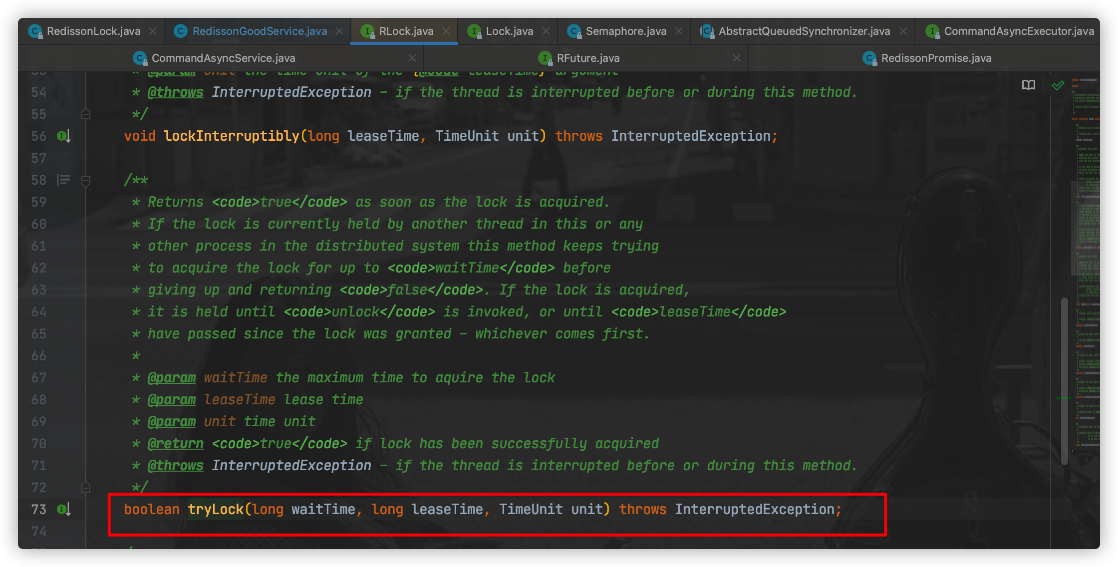The width and height of the screenshot is (1118, 567).
Task: Open the AbstractQueuedSynchronizer.java tab
Action: pyautogui.click(x=804, y=31)
